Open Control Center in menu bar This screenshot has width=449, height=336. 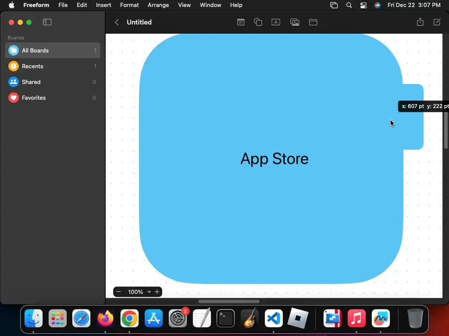[363, 5]
